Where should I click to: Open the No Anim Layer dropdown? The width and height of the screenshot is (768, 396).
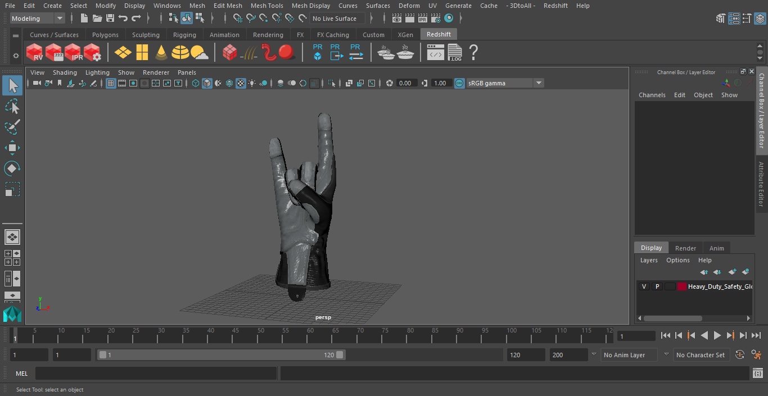(x=630, y=355)
